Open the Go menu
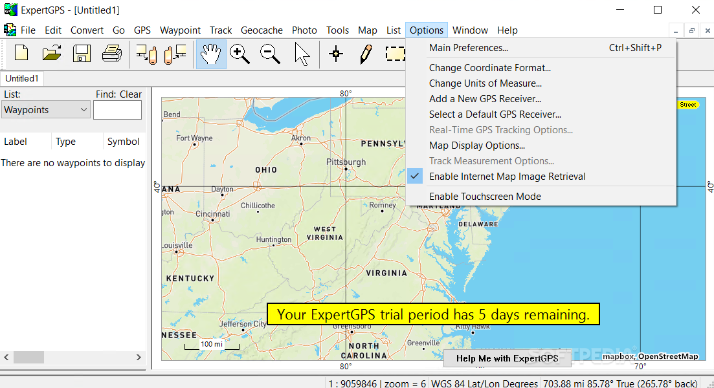Viewport: 714px width, 388px height. tap(118, 30)
